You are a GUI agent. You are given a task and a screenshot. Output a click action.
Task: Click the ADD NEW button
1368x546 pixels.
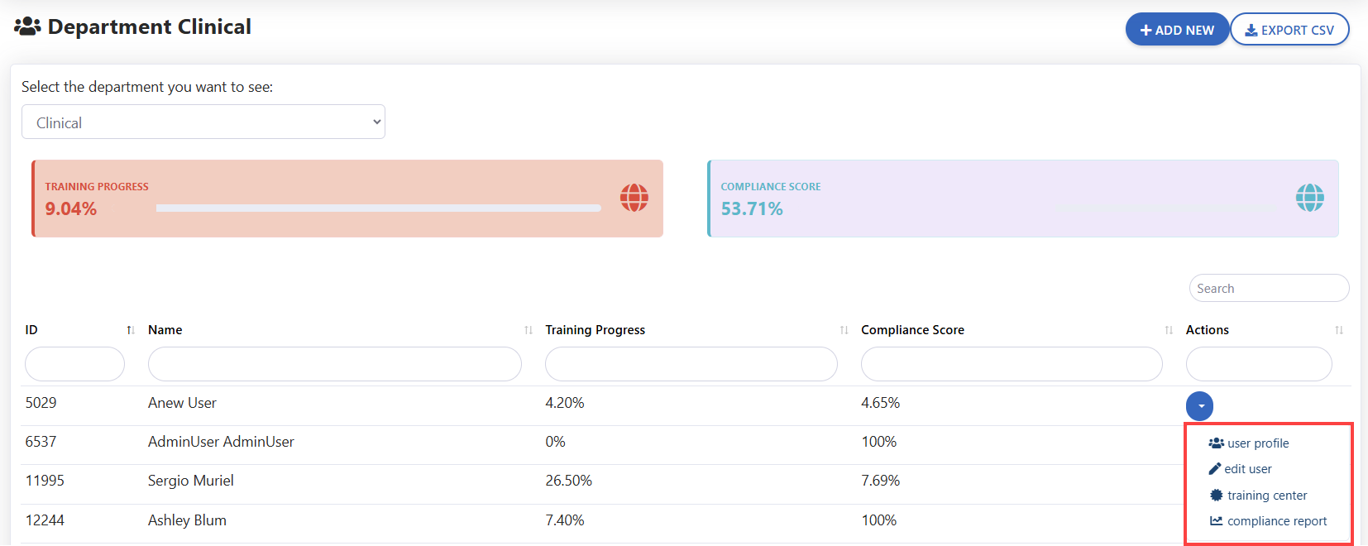pos(1177,30)
